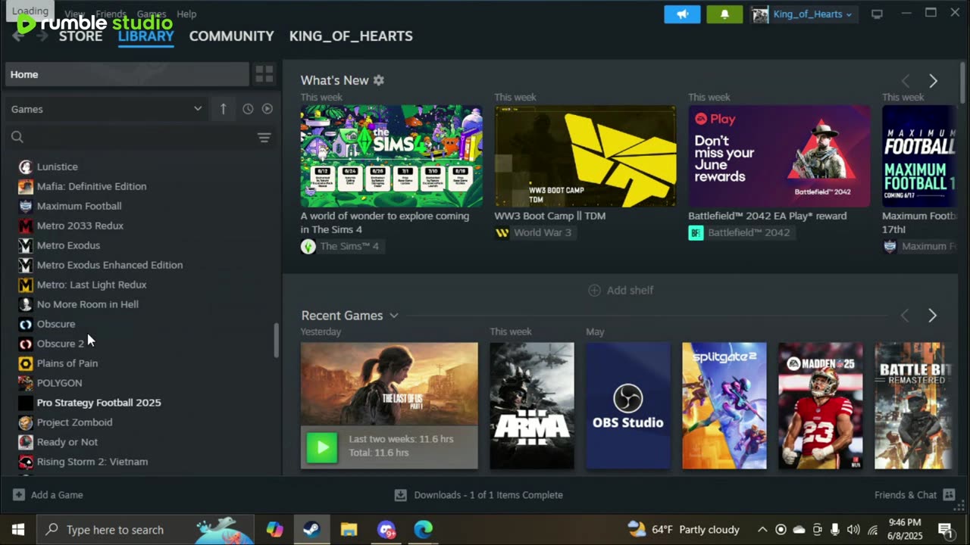Select Rising Storm 2: Vietnam
This screenshot has width=970, height=545.
(92, 462)
